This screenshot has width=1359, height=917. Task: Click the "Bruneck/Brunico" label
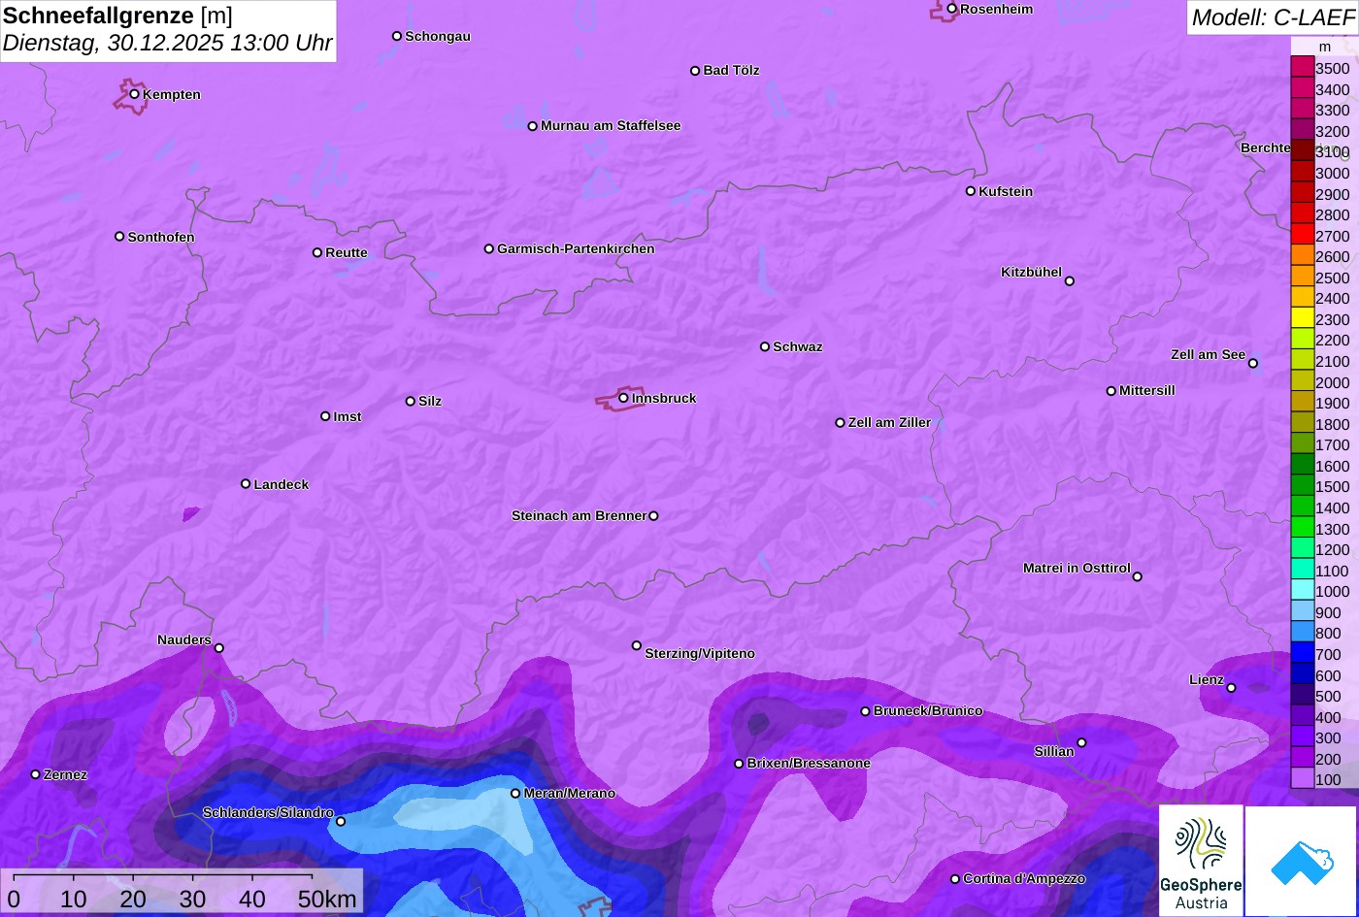click(x=928, y=711)
